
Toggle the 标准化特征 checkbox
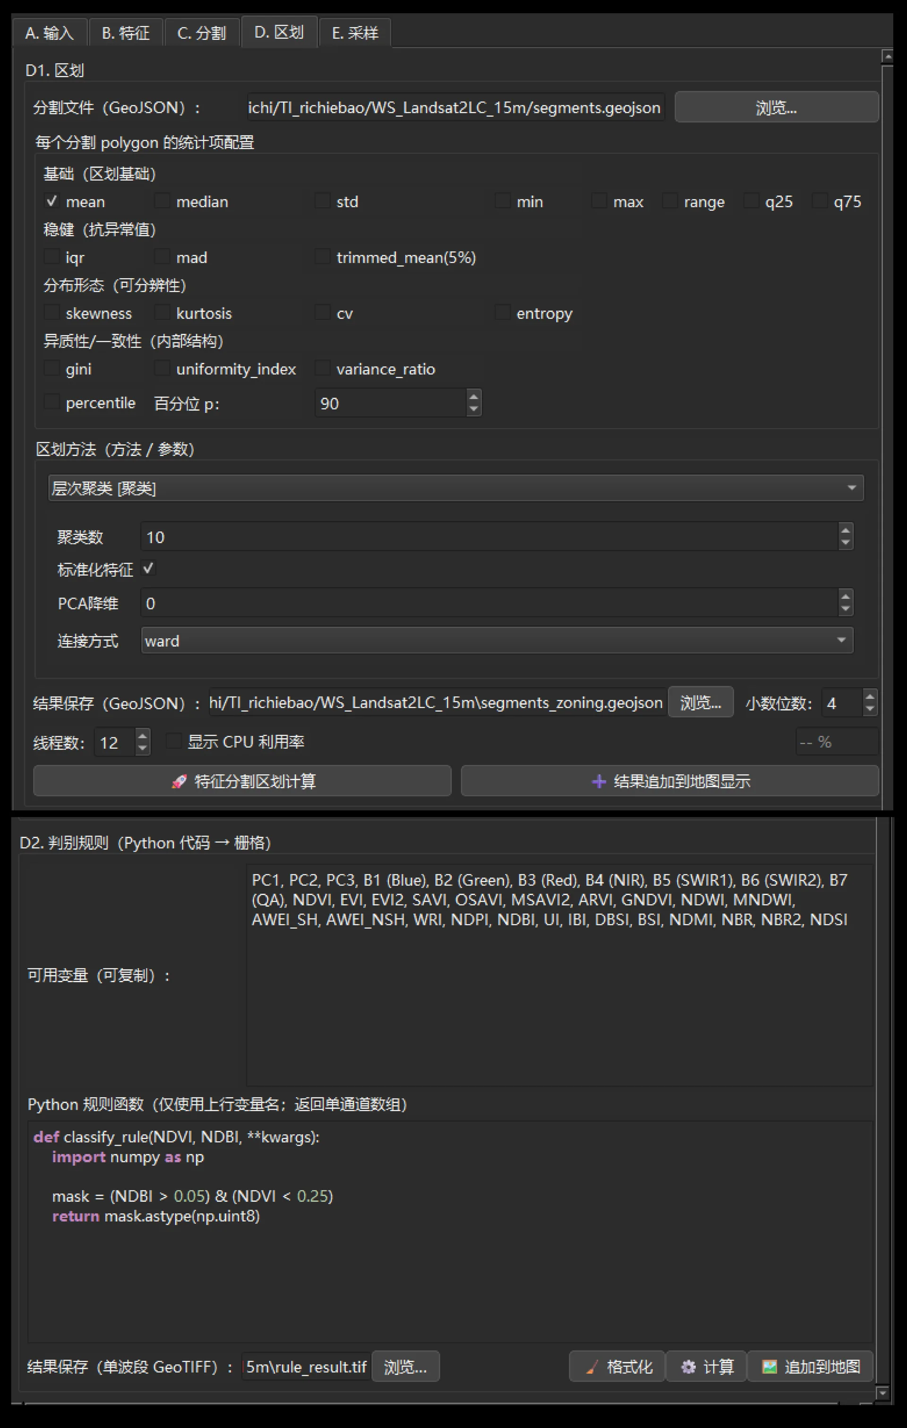click(x=148, y=569)
